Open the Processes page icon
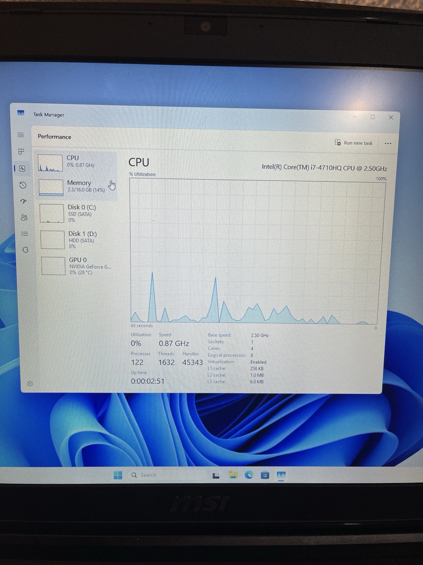Image resolution: width=423 pixels, height=565 pixels. pos(21,151)
